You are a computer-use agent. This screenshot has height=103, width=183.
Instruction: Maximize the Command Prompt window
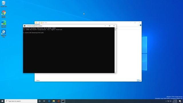click(x=110, y=26)
